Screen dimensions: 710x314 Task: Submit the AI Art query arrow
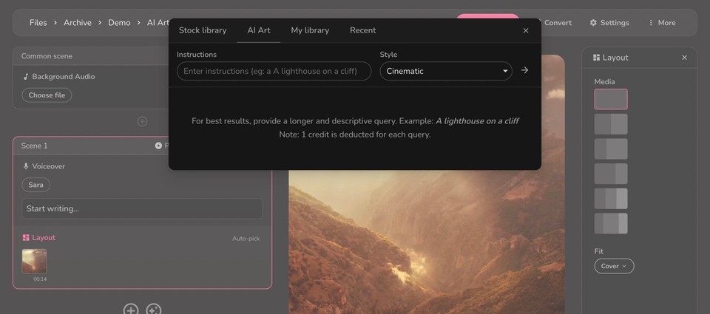pos(524,70)
